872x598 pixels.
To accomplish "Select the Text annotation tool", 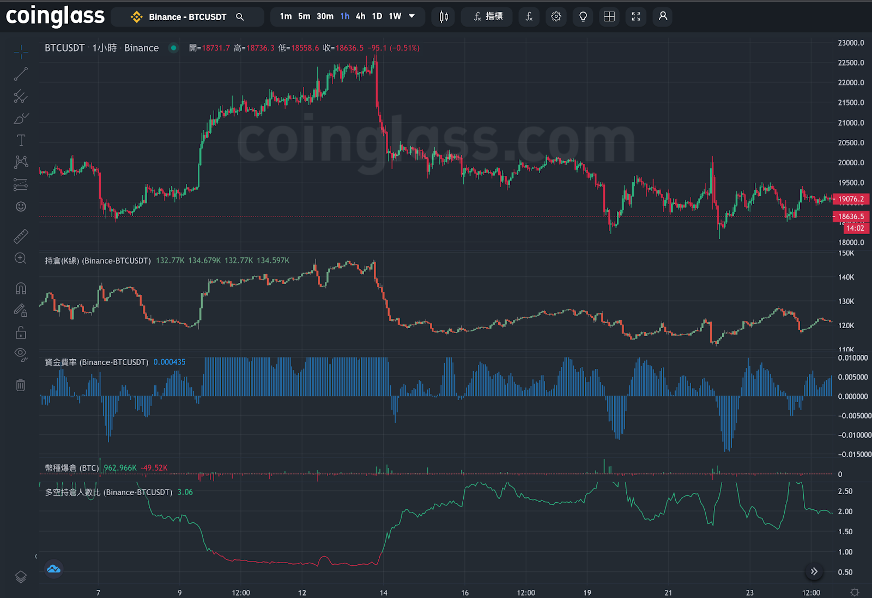I will pyautogui.click(x=21, y=140).
